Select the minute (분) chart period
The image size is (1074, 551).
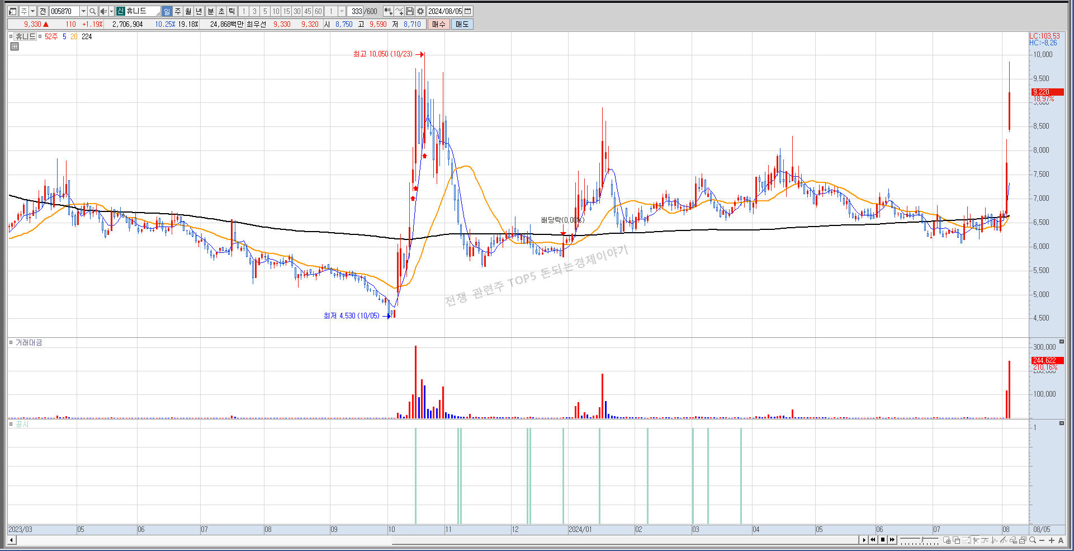tap(211, 11)
